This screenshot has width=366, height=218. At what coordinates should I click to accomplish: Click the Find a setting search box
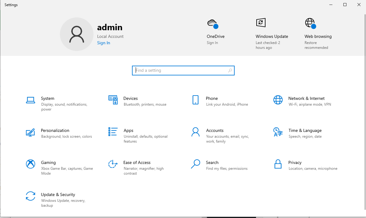point(183,70)
